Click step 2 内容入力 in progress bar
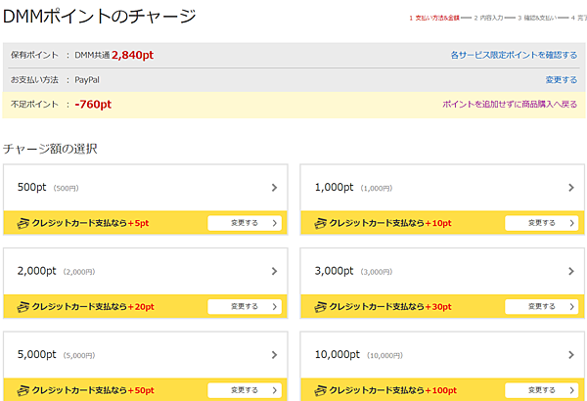This screenshot has width=587, height=401. pyautogui.click(x=488, y=18)
